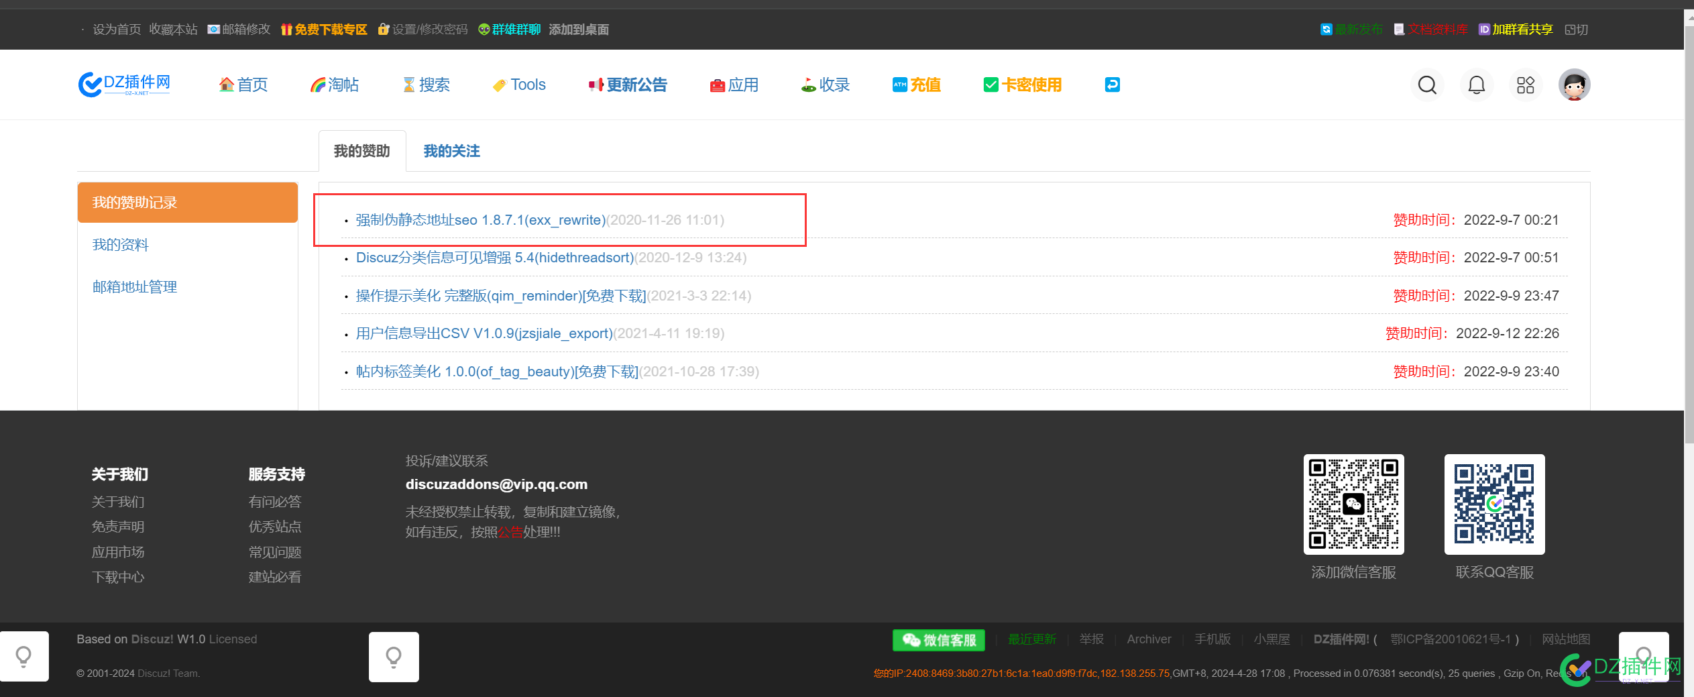
Task: Open footer link 下载中心
Action: (x=118, y=577)
